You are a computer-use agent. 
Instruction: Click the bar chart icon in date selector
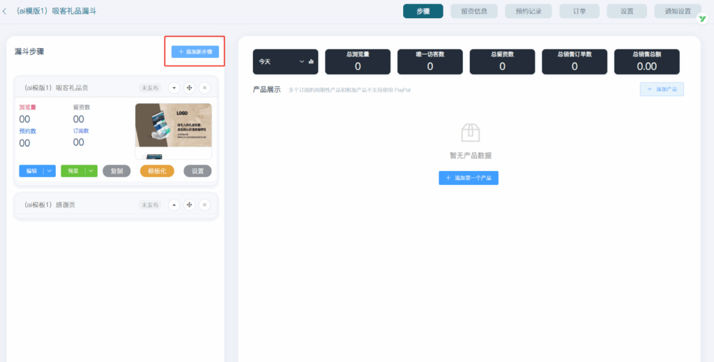pos(311,61)
